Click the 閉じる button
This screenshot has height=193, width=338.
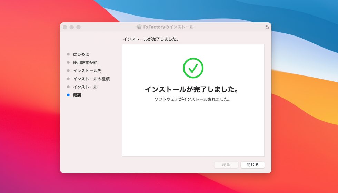click(x=252, y=165)
